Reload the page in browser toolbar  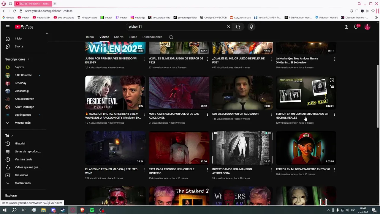coord(14,11)
